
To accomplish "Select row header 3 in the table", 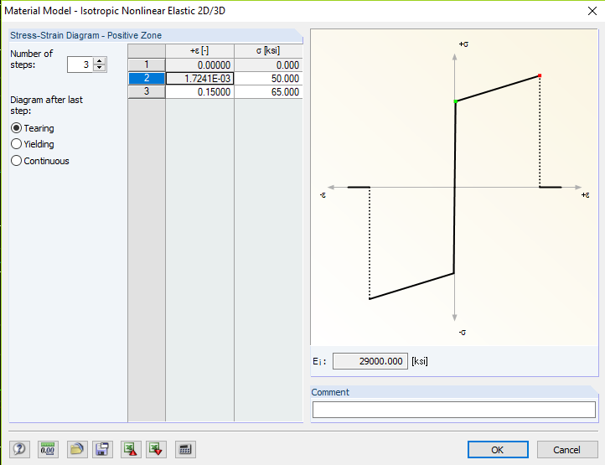I will pyautogui.click(x=147, y=91).
